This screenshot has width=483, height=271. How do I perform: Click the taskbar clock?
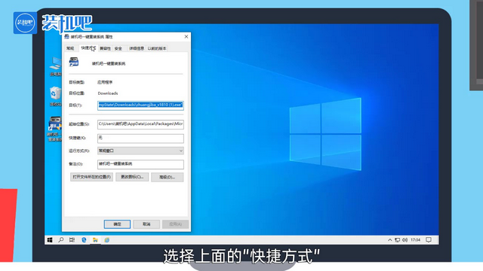click(x=415, y=240)
